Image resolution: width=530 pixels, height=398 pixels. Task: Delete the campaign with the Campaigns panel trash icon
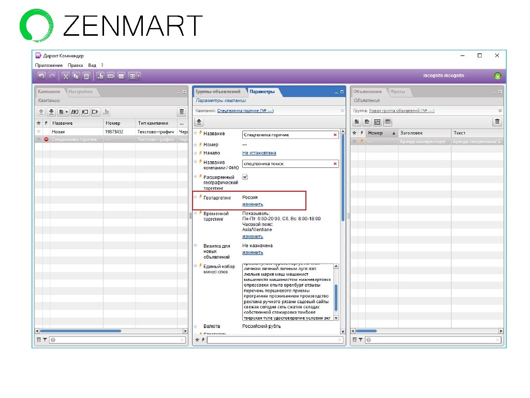[x=182, y=112]
